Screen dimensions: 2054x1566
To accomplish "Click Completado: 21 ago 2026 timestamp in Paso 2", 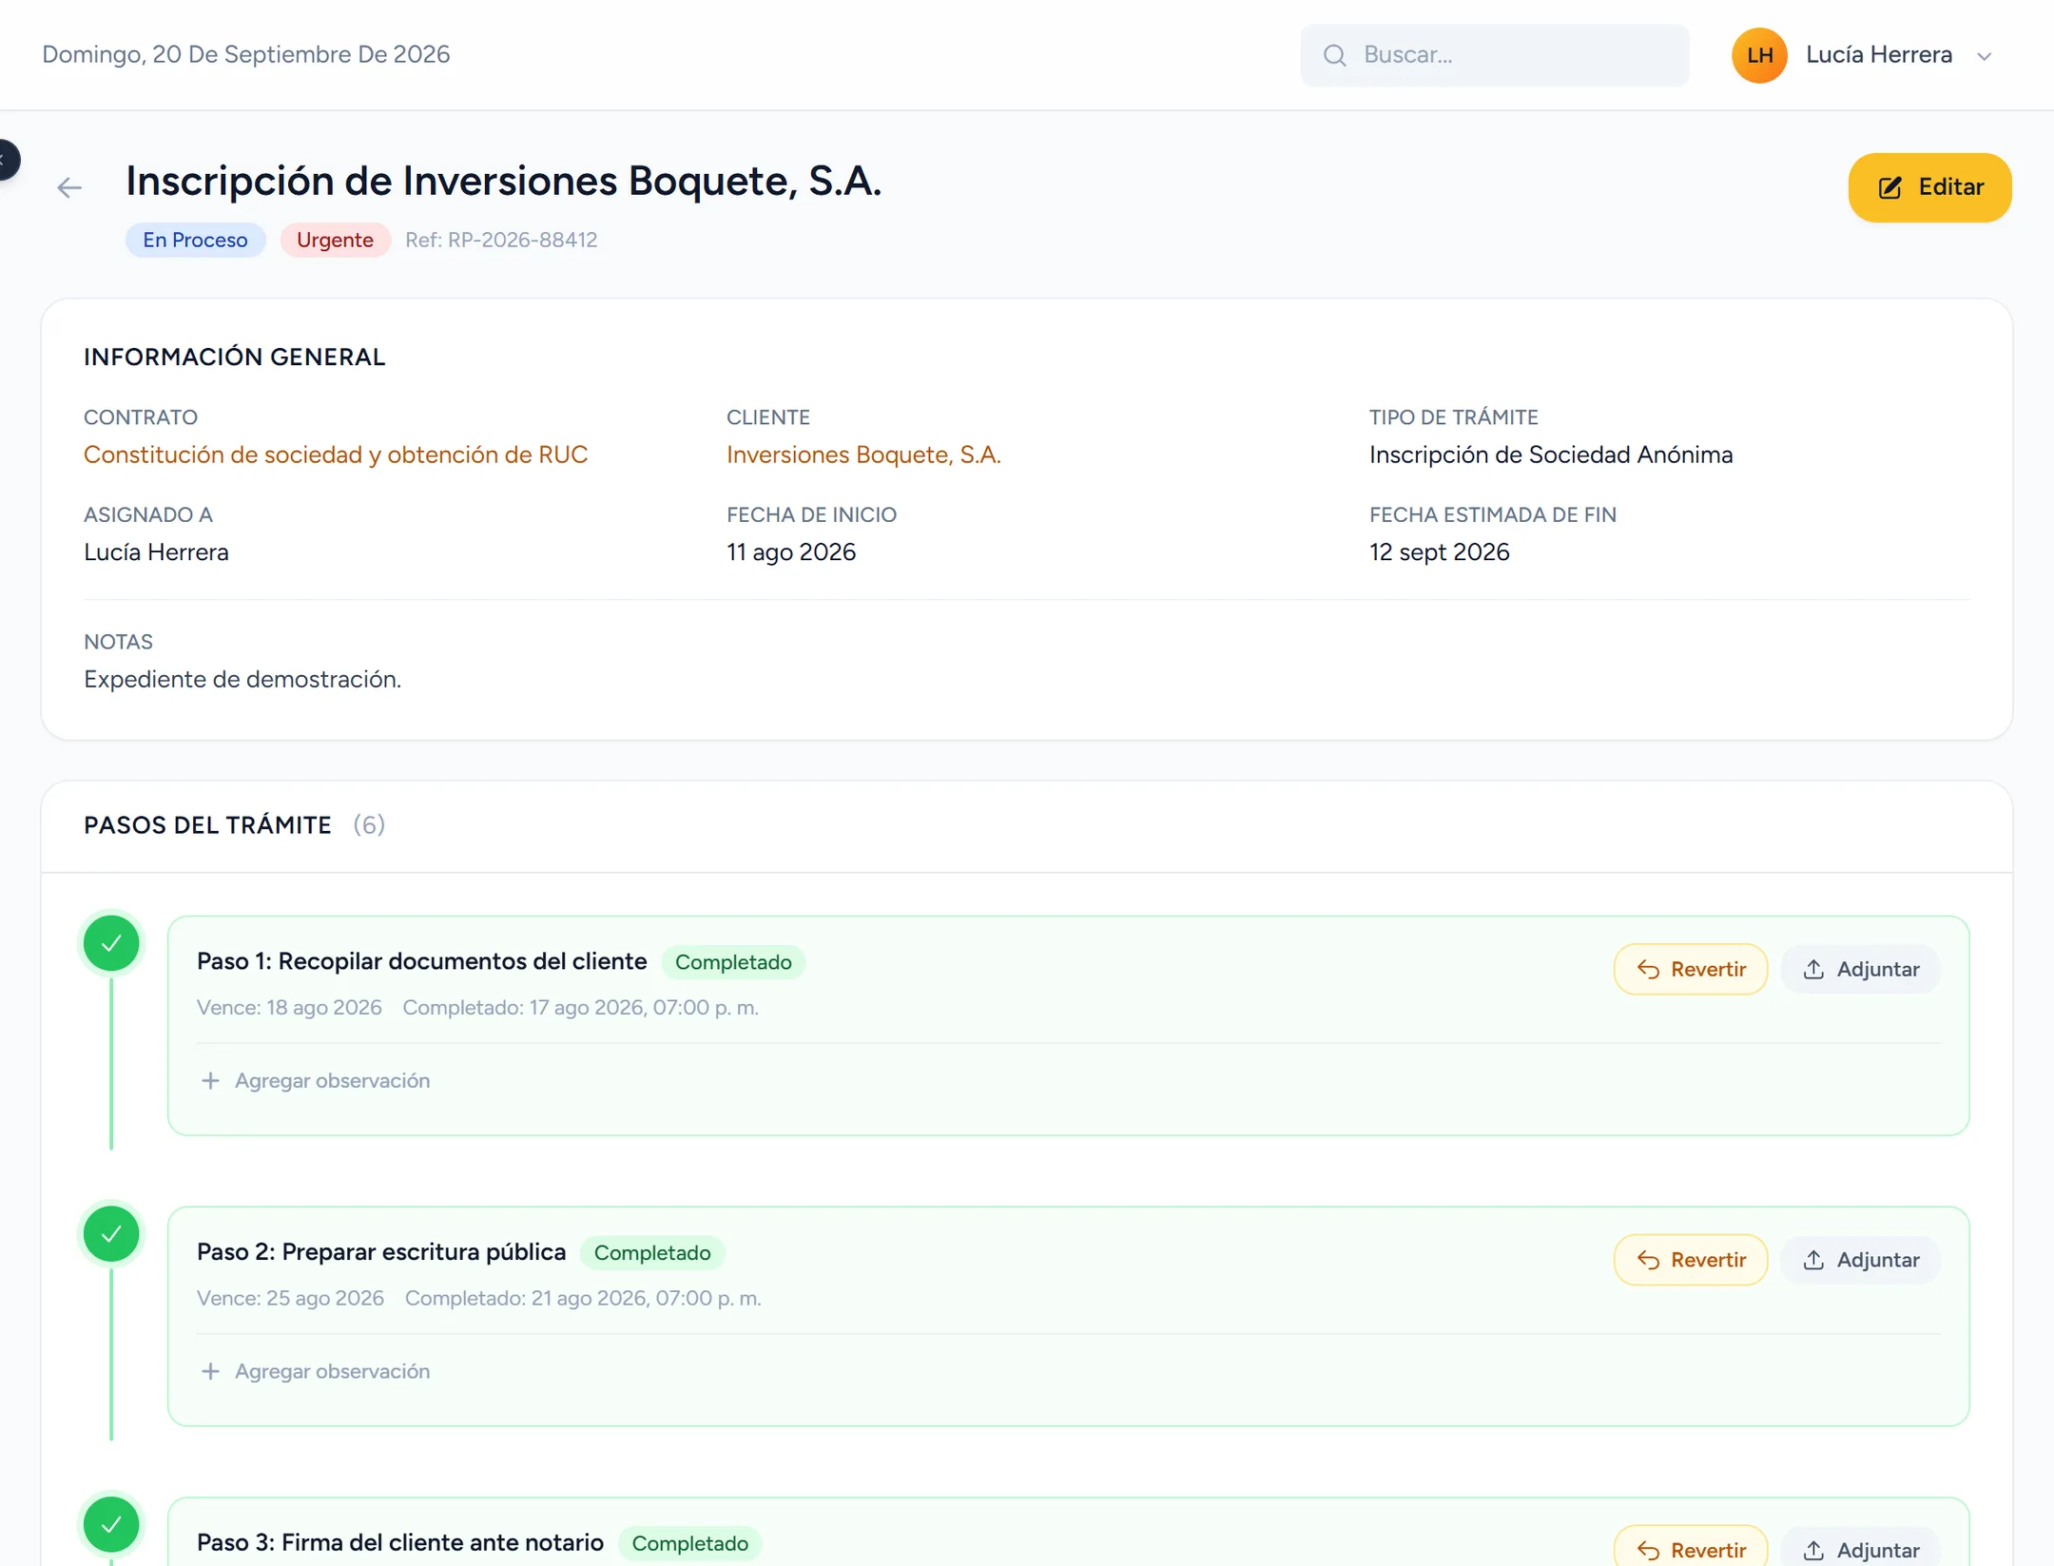I will (x=583, y=1299).
